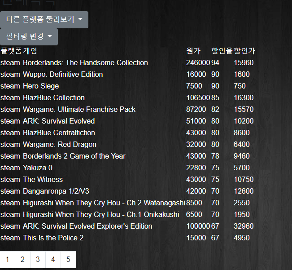Click original price 22800
This screenshot has width=292, height=270.
pos(196,168)
